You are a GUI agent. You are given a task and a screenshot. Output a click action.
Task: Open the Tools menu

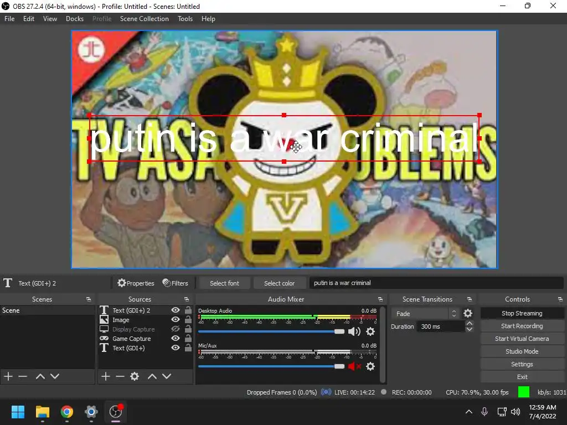point(185,19)
